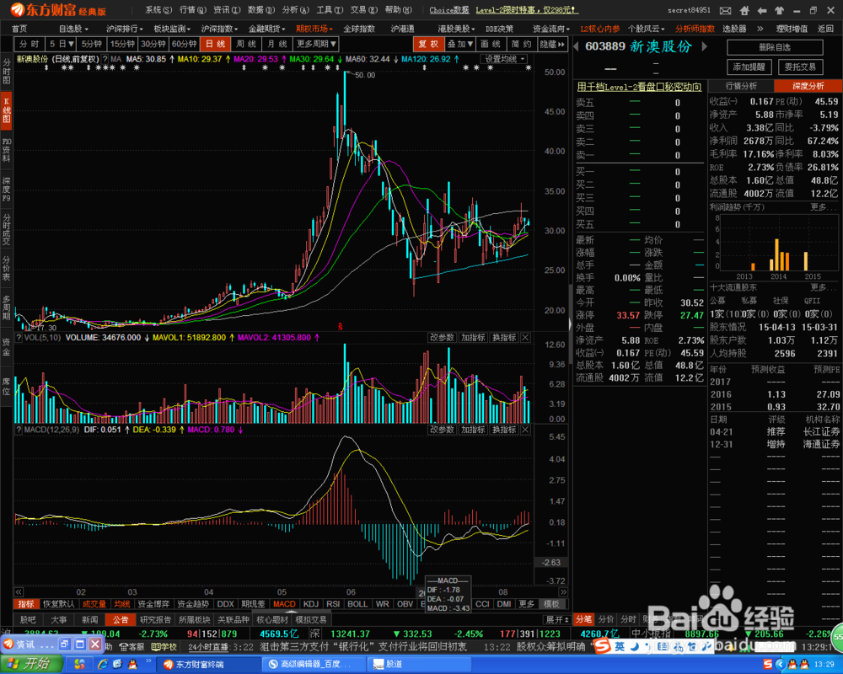Click the chart scroll-left double arrow
This screenshot has height=674, width=843.
coord(19,591)
